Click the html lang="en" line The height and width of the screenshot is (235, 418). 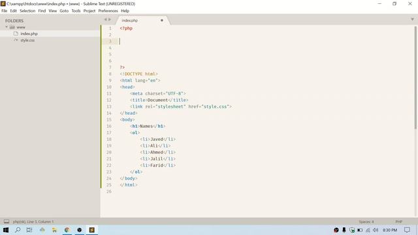tap(140, 80)
